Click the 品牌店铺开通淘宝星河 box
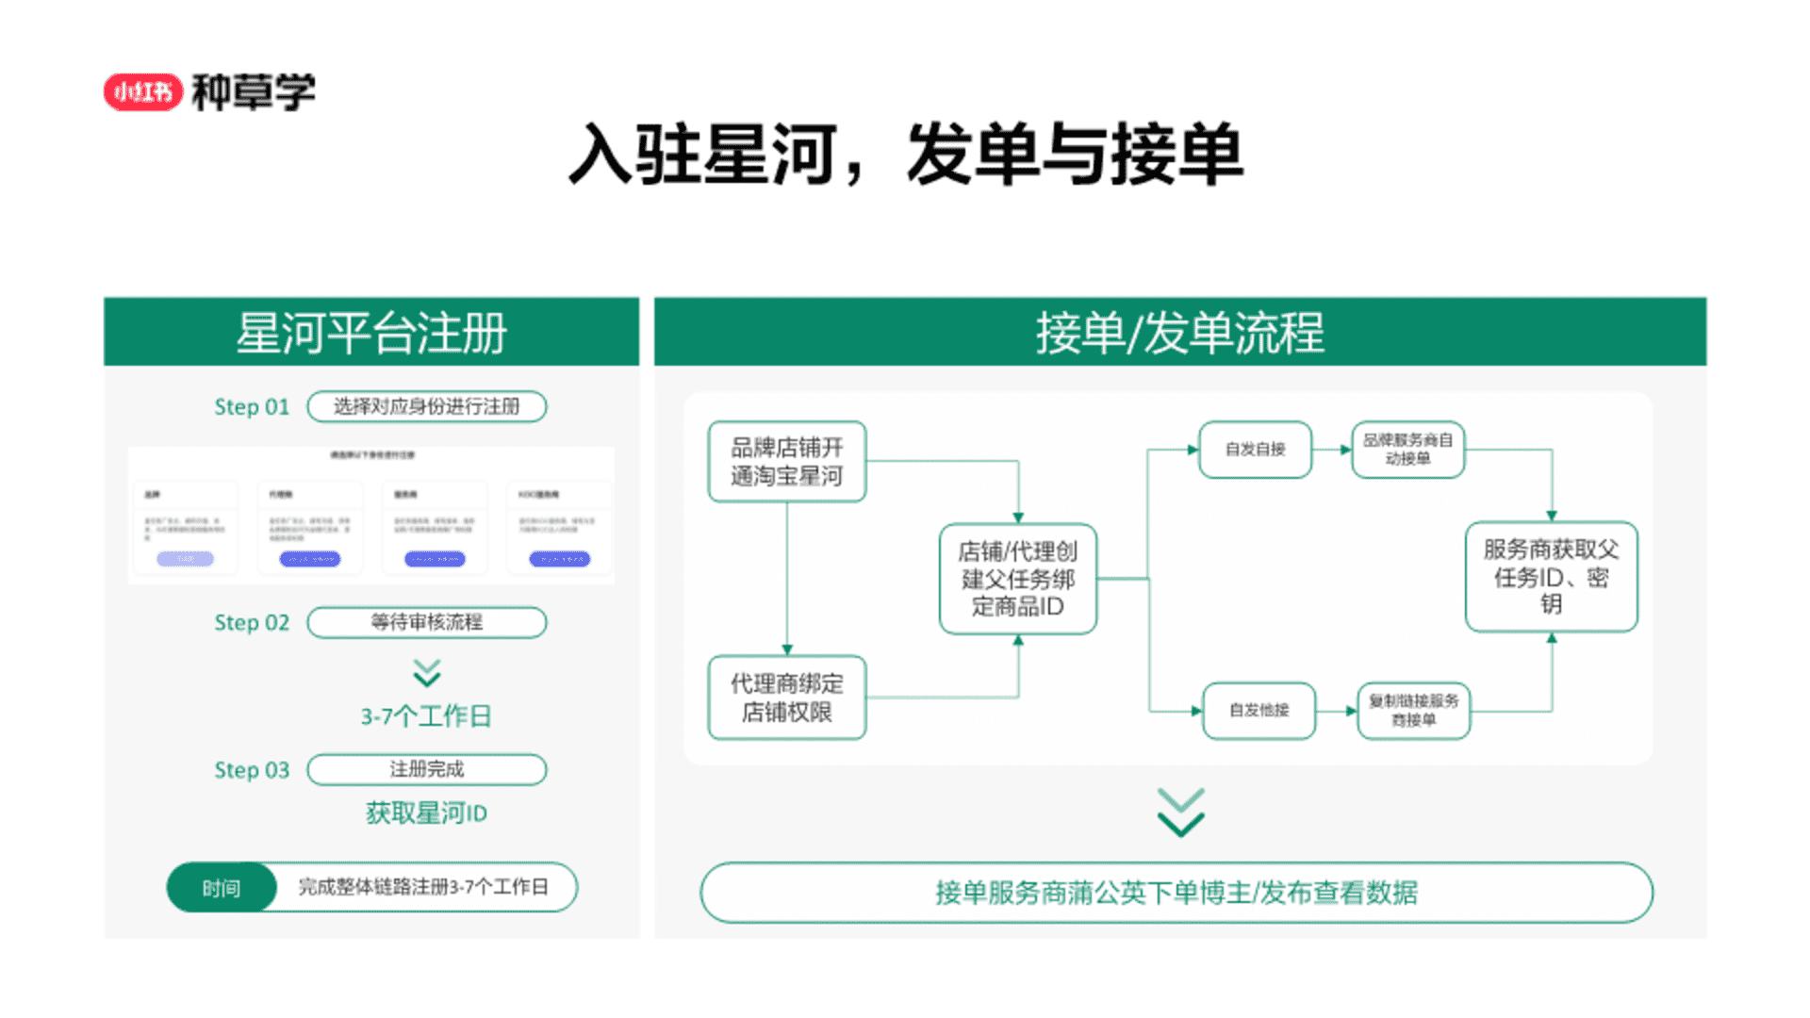The width and height of the screenshot is (1810, 1018). coord(787,462)
